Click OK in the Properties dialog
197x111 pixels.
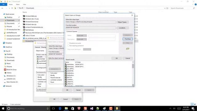(54, 99)
